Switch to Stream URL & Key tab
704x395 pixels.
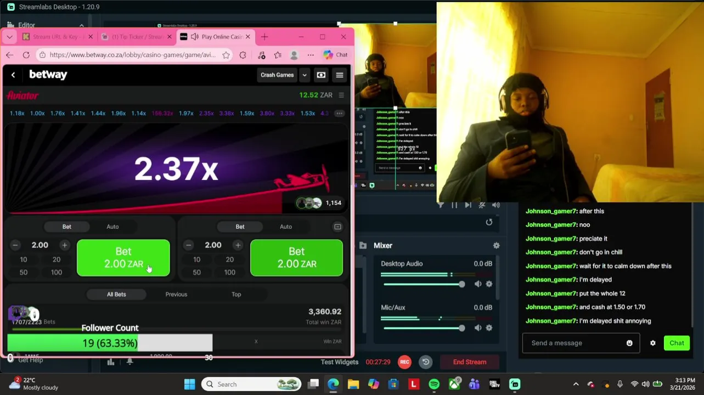click(x=58, y=37)
